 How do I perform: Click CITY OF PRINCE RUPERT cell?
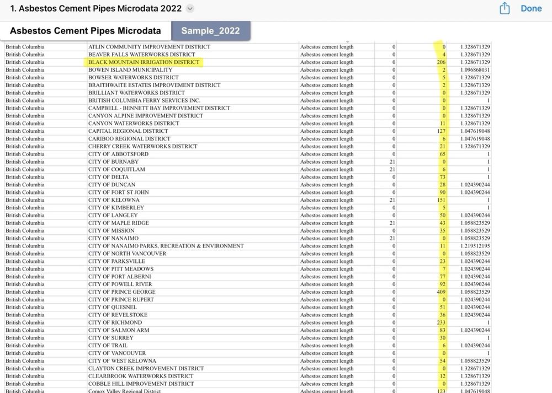tap(193, 300)
